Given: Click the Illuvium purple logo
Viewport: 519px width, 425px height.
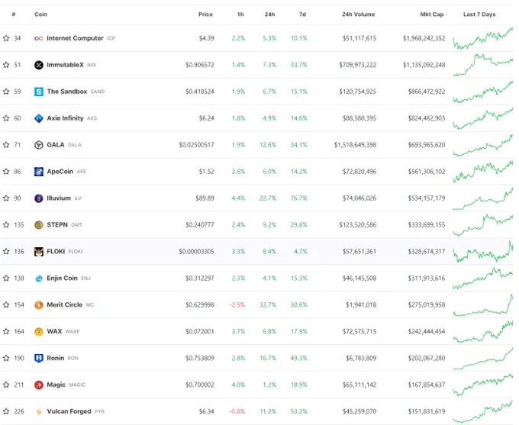Looking at the screenshot, I should tap(39, 198).
